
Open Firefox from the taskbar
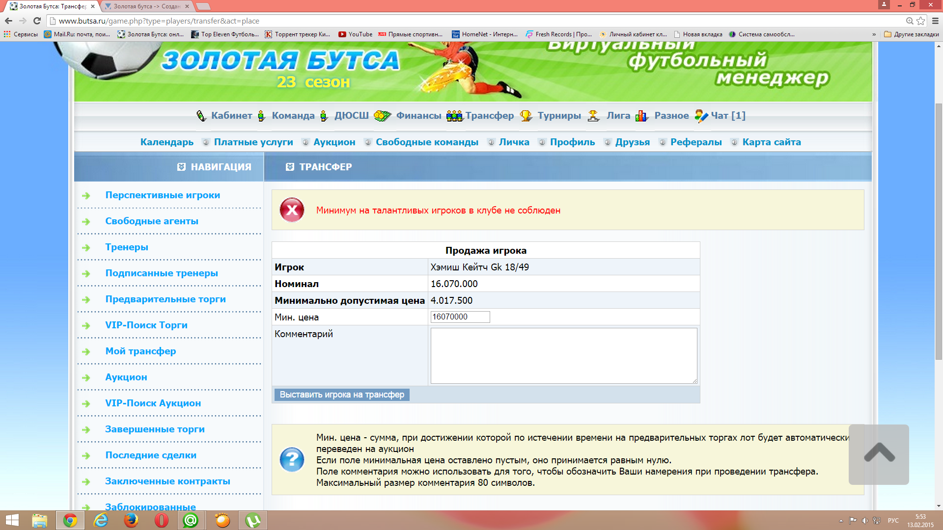click(131, 520)
